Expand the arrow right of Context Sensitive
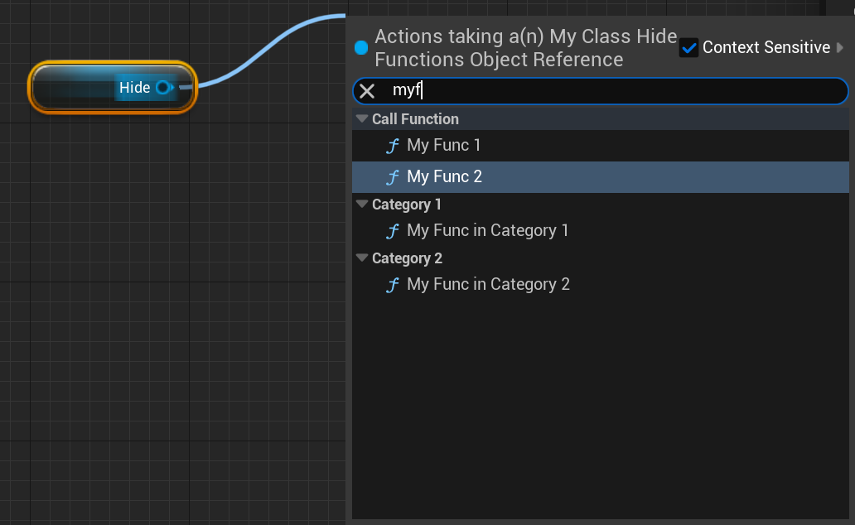The height and width of the screenshot is (525, 855). pos(841,47)
